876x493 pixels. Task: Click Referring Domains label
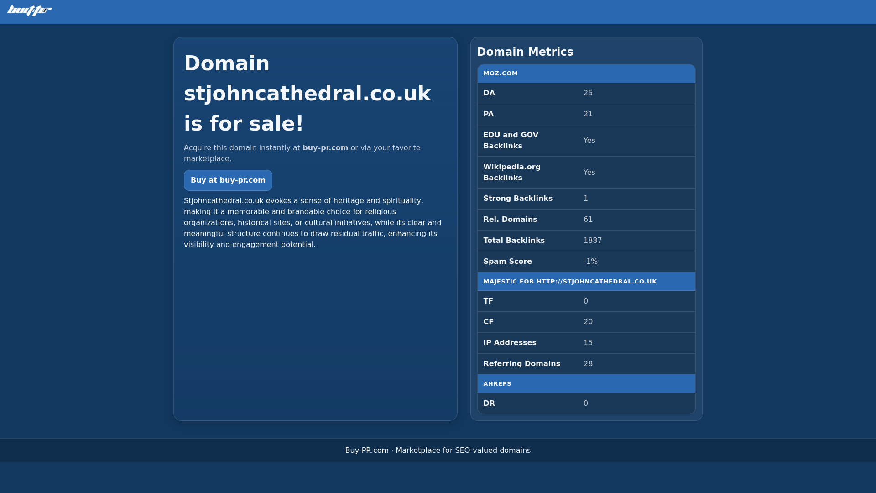[521, 364]
